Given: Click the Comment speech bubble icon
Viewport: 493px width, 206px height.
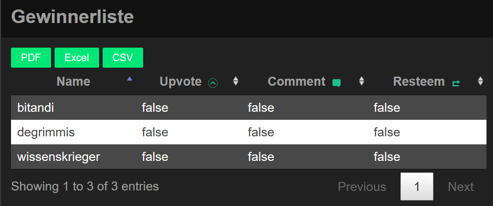Looking at the screenshot, I should point(337,83).
